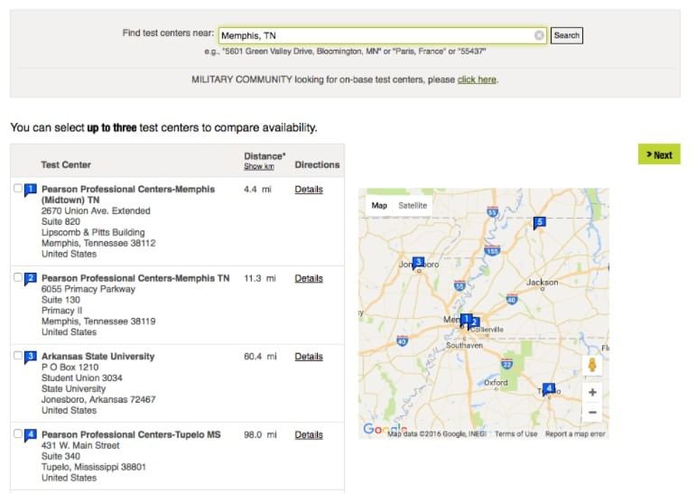Viewport: 696px width, 494px height.
Task: Click list marker 1 beside Memphis Midtown center
Action: click(30, 191)
